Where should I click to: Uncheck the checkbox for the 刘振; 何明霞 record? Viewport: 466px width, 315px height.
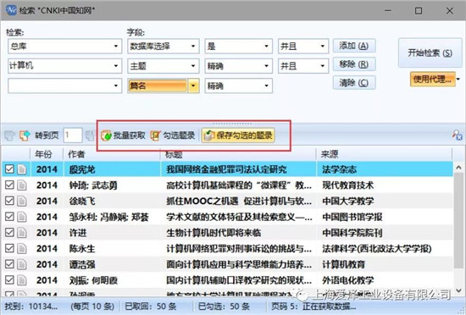click(9, 280)
